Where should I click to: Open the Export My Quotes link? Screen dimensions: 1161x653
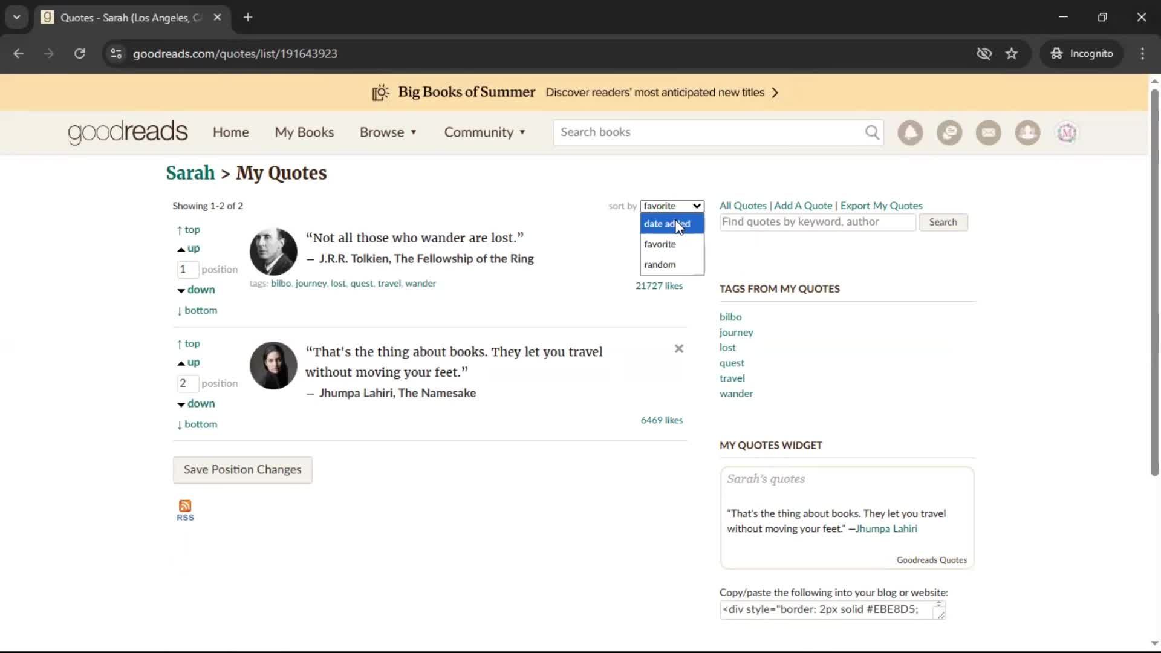[882, 206]
